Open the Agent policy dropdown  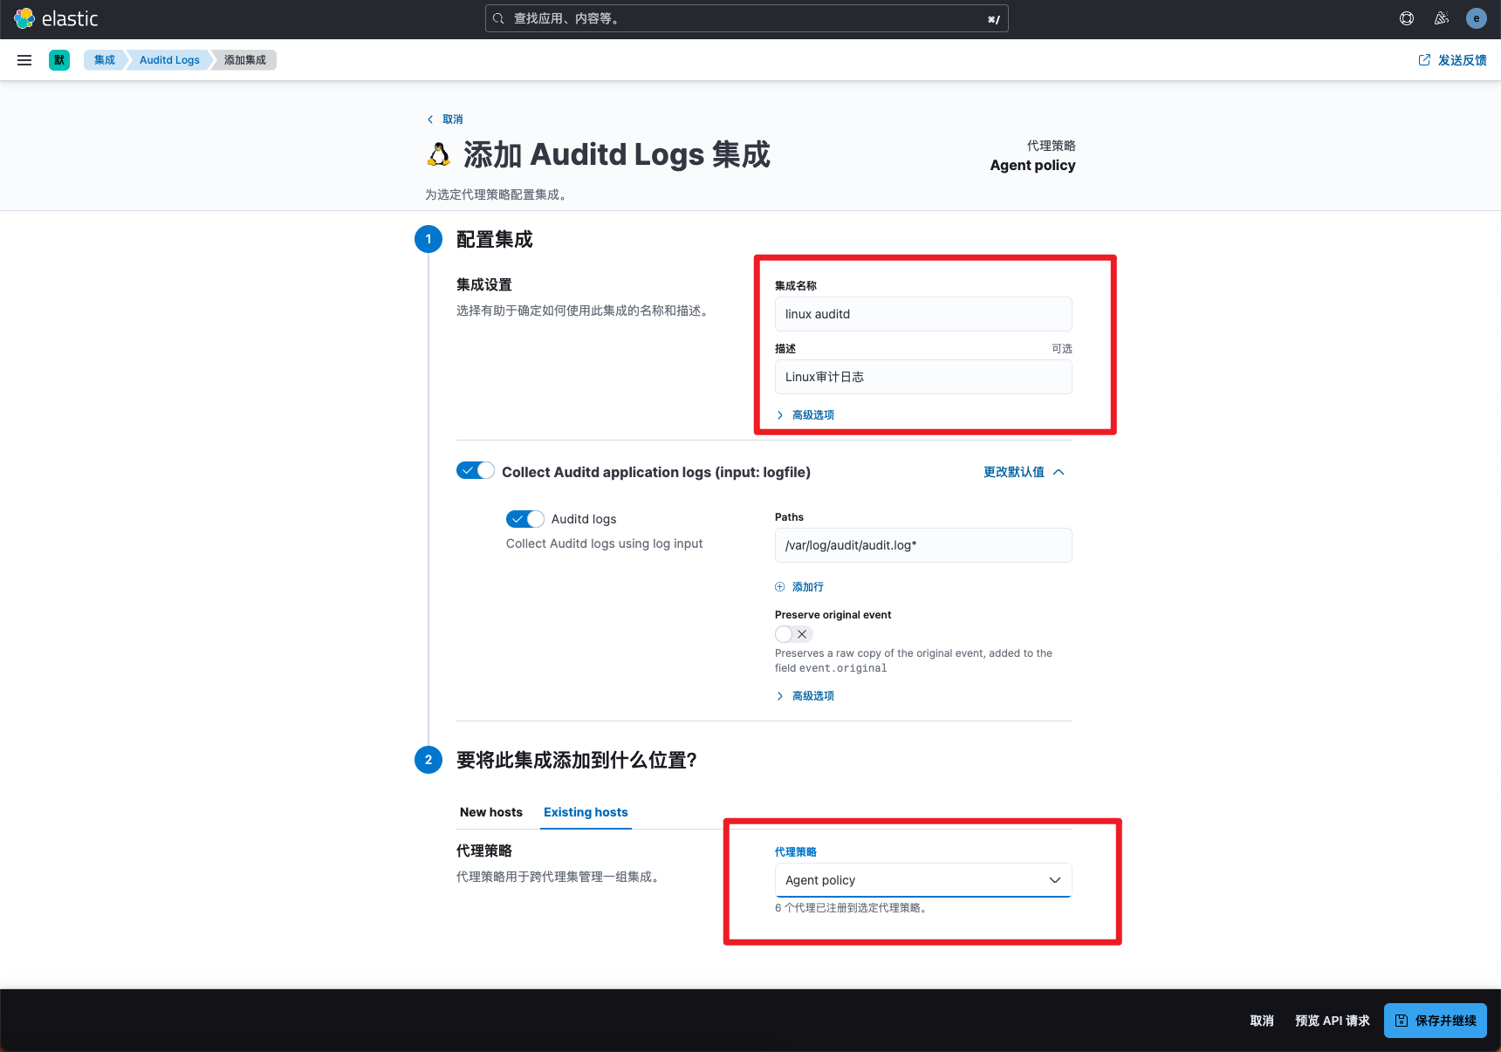pyautogui.click(x=923, y=880)
